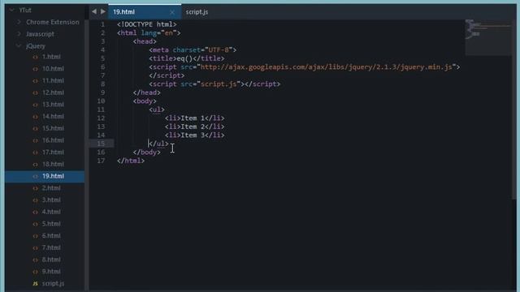Open 9.html in sidebar

[51, 271]
